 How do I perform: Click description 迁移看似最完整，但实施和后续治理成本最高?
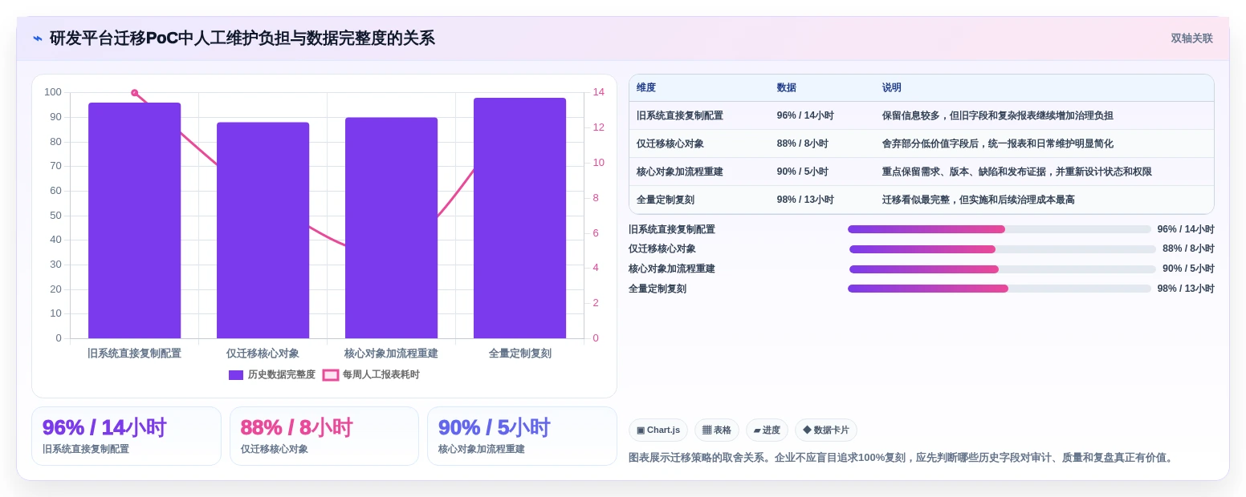[978, 200]
